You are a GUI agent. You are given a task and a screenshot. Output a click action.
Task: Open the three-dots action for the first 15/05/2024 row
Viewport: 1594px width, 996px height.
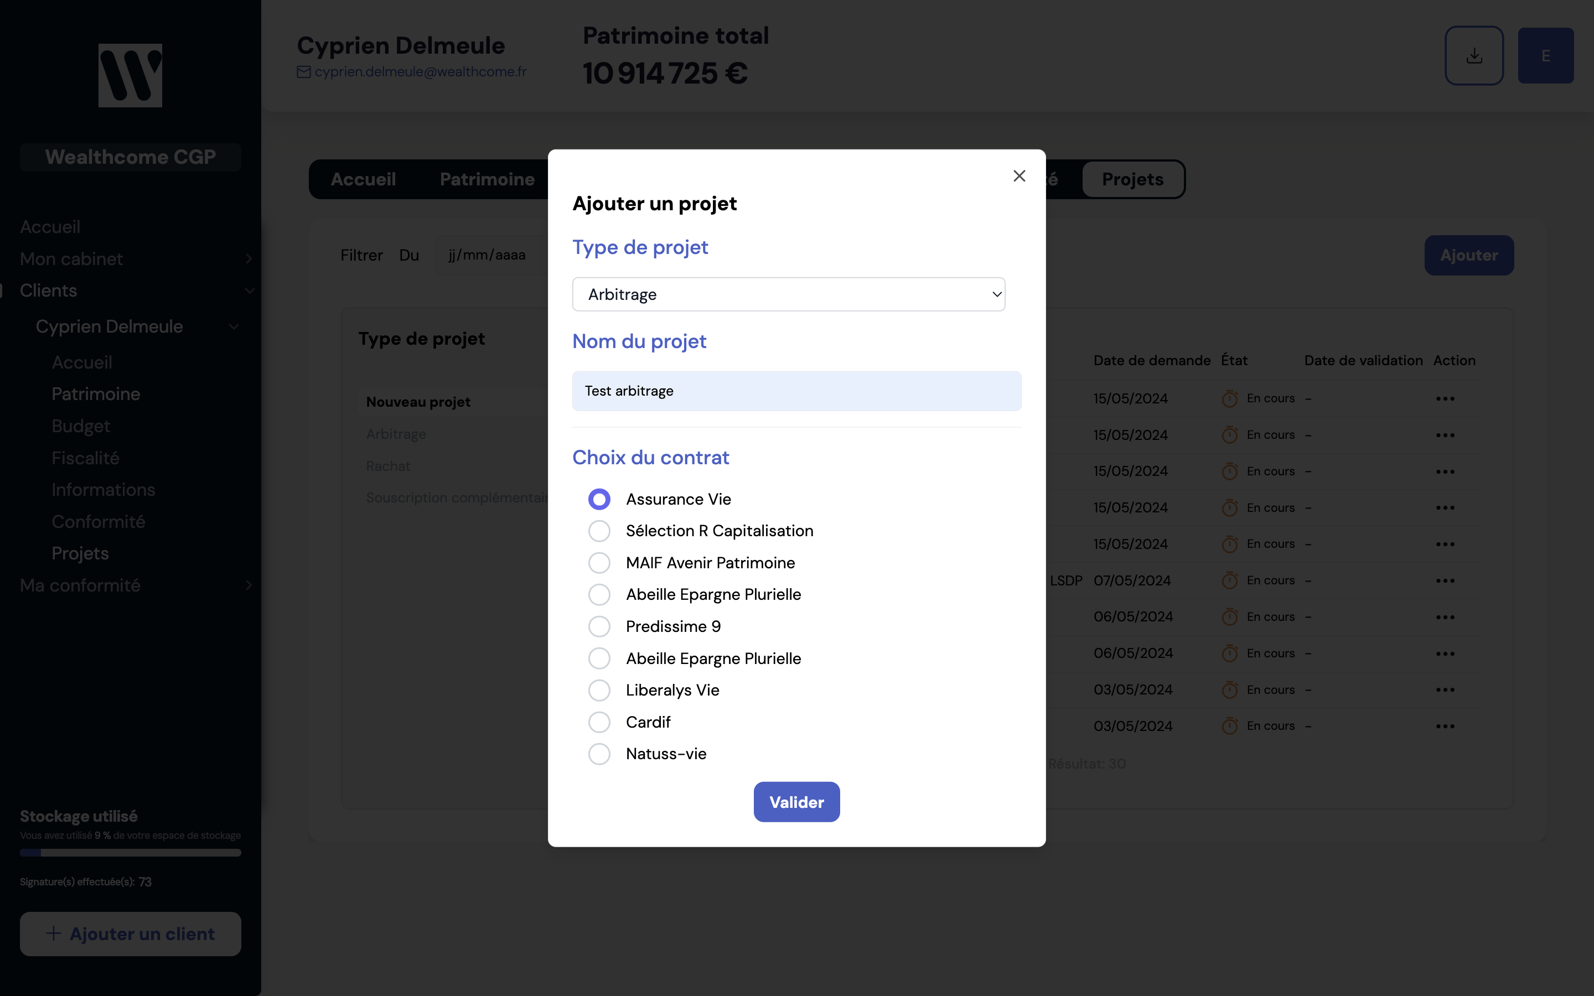point(1445,398)
